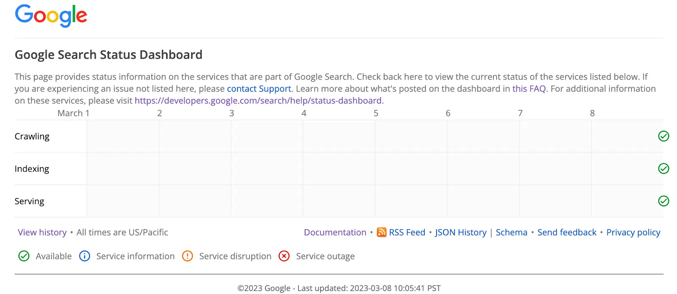Image resolution: width=677 pixels, height=294 pixels.
Task: Click date column header 2
Action: (160, 113)
